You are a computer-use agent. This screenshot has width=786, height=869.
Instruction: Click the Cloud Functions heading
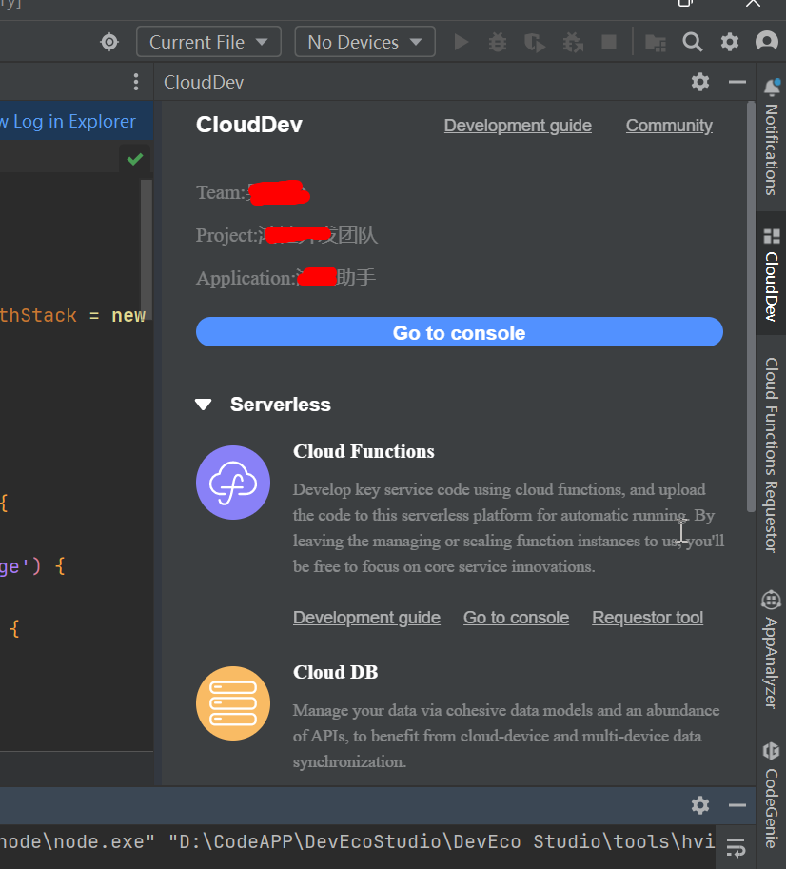[364, 452]
